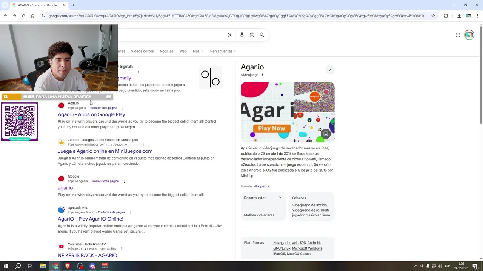
Task: Open the iPadOS platform link
Action: pyautogui.click(x=279, y=254)
